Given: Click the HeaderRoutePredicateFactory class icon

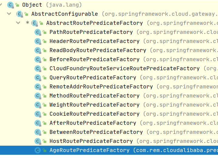Looking at the screenshot, I should pyautogui.click(x=38, y=41).
